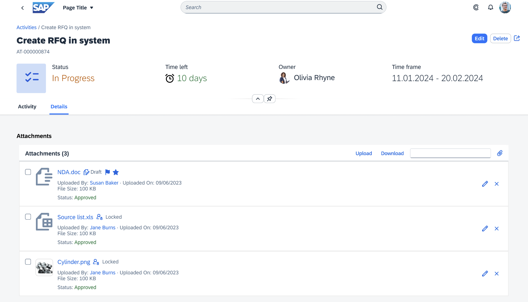Switch to the Activity tab

click(x=27, y=107)
